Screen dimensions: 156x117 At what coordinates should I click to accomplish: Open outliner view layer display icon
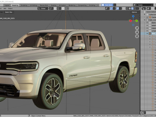tap(149, 8)
